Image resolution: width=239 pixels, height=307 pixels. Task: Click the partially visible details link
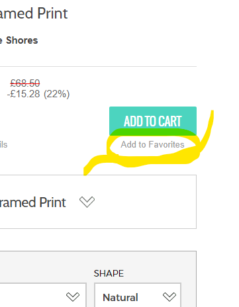click(x=3, y=145)
